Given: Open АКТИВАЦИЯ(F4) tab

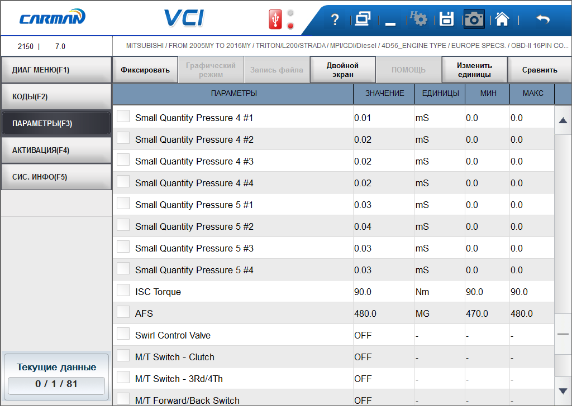Looking at the screenshot, I should coord(56,150).
